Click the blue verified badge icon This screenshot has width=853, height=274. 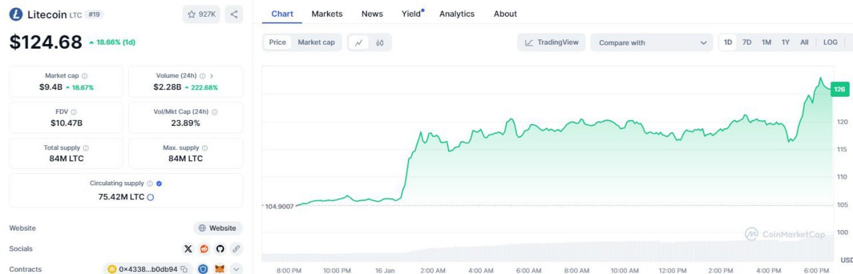click(159, 183)
